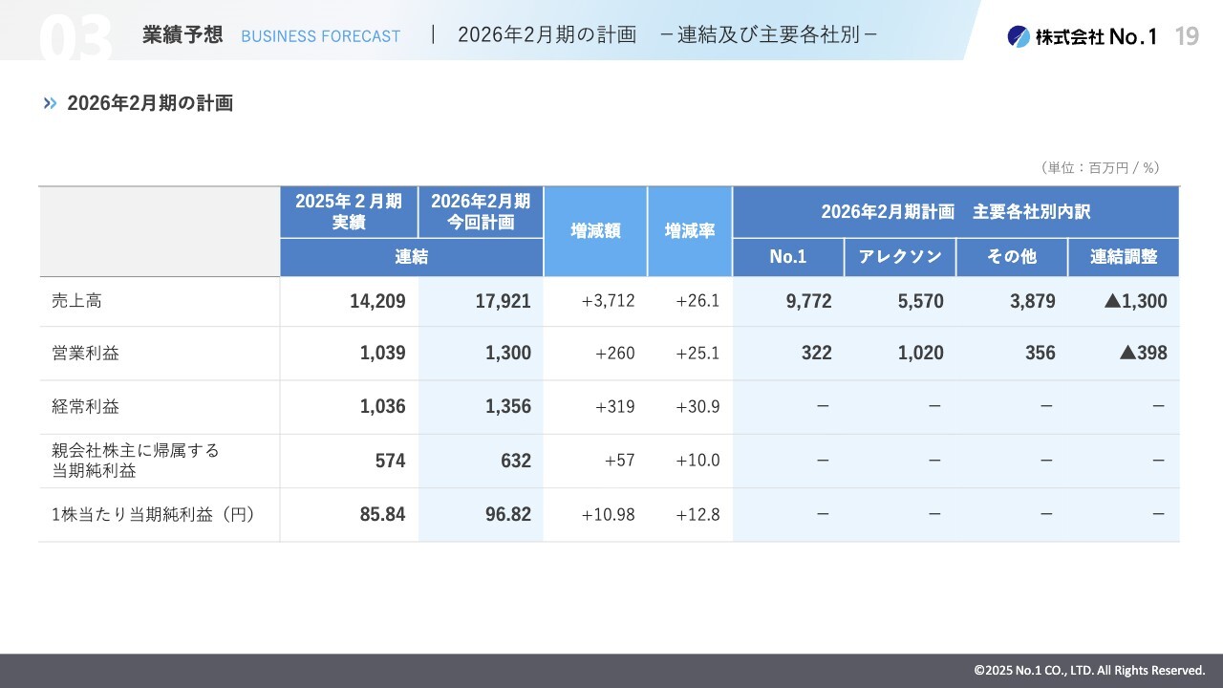Click the 株式会社 No.1 company logo icon
Screen dimensions: 1223x688
pyautogui.click(x=1019, y=36)
